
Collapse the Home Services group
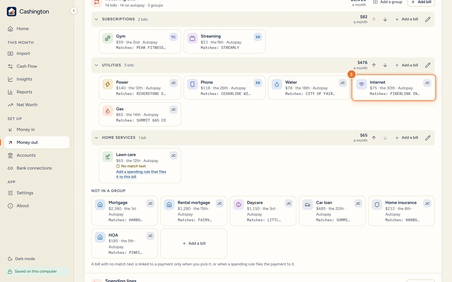[96, 138]
